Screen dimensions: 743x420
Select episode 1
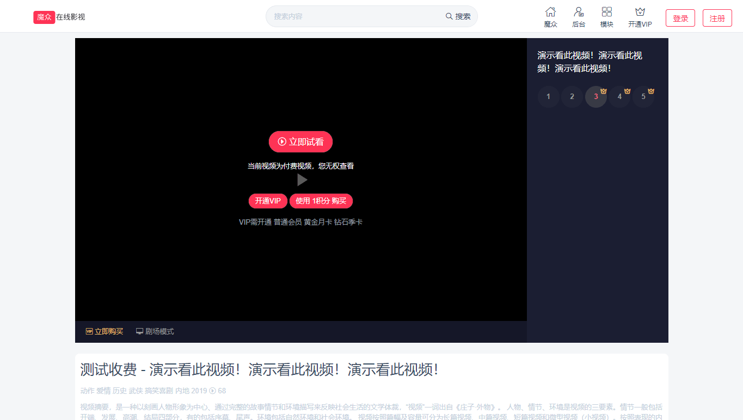(x=548, y=97)
